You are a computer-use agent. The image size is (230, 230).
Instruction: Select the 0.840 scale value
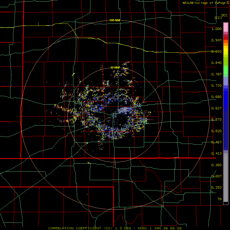click(216, 63)
